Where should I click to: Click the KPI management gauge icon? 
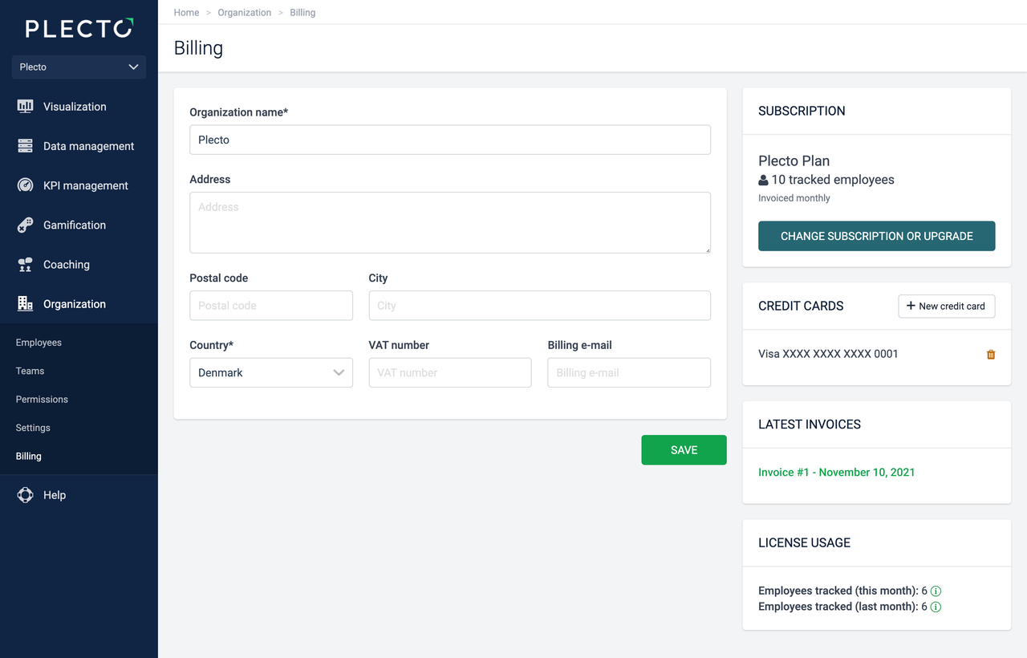pos(25,185)
